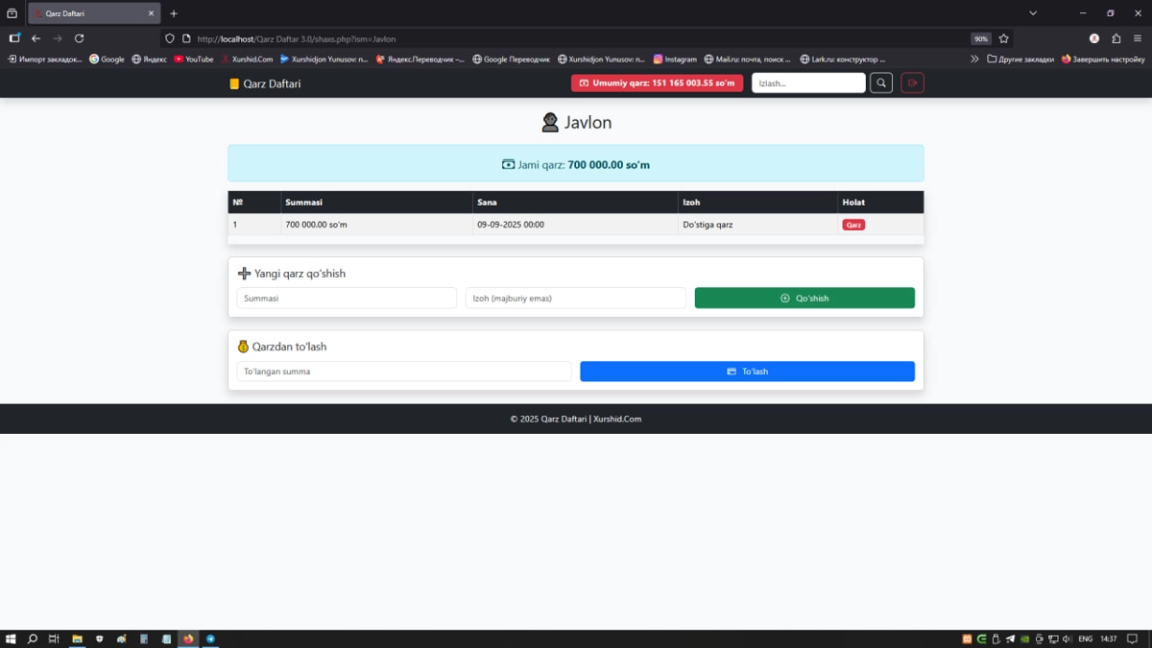Open the 90% zoom level indicator

click(980, 38)
